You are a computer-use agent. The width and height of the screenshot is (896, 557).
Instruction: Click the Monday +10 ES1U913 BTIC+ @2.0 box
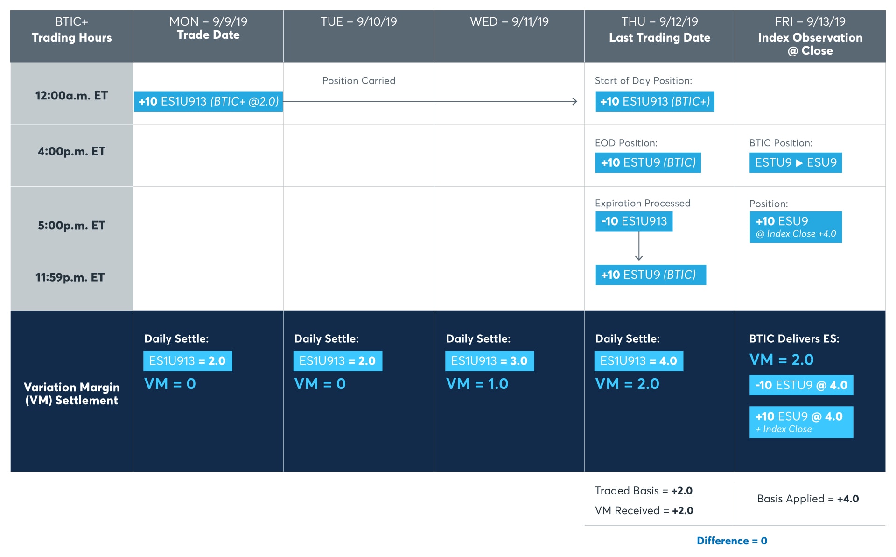[x=208, y=101]
